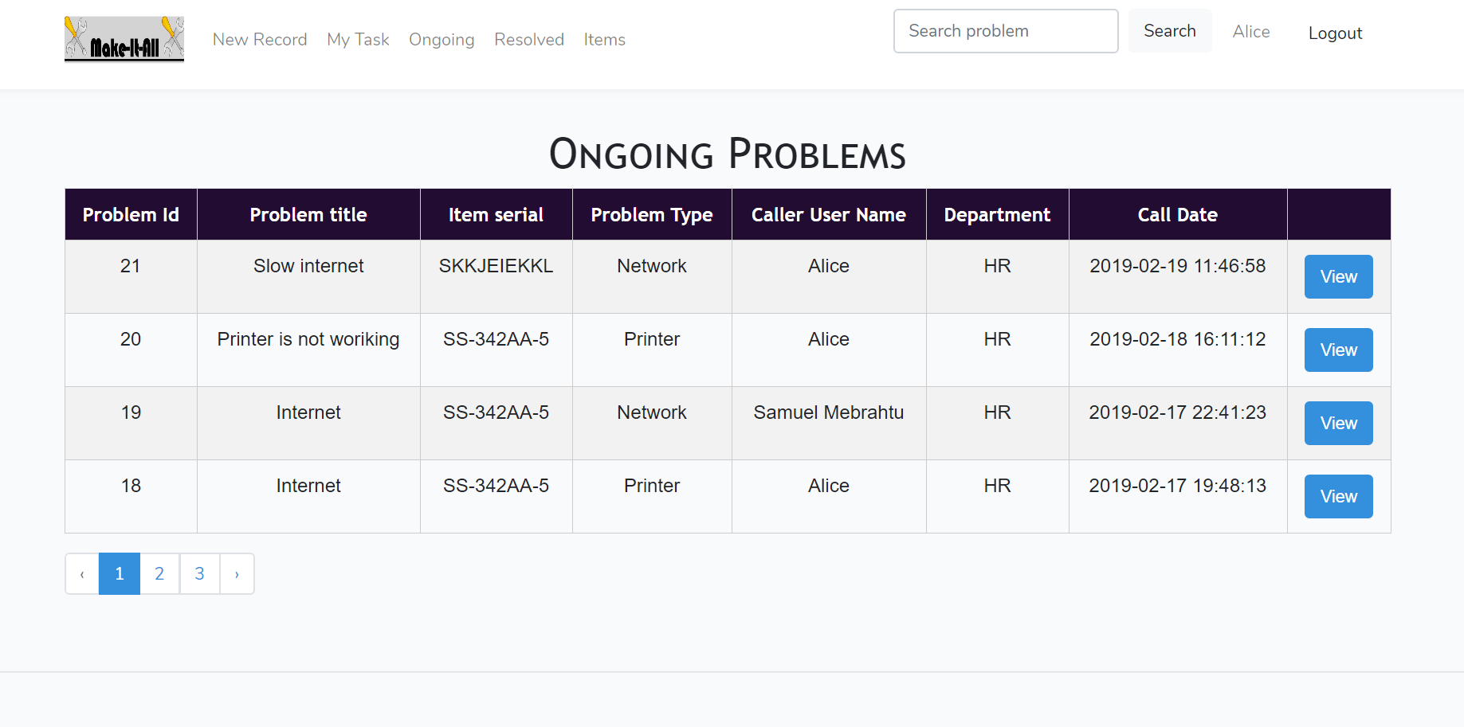Select page 1 in pagination
1464x727 pixels.
[x=120, y=574]
